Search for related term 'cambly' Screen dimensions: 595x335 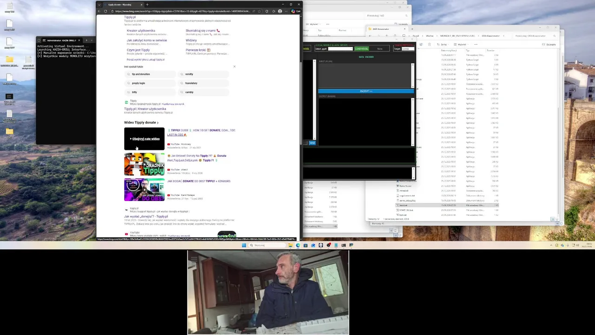[x=204, y=92]
